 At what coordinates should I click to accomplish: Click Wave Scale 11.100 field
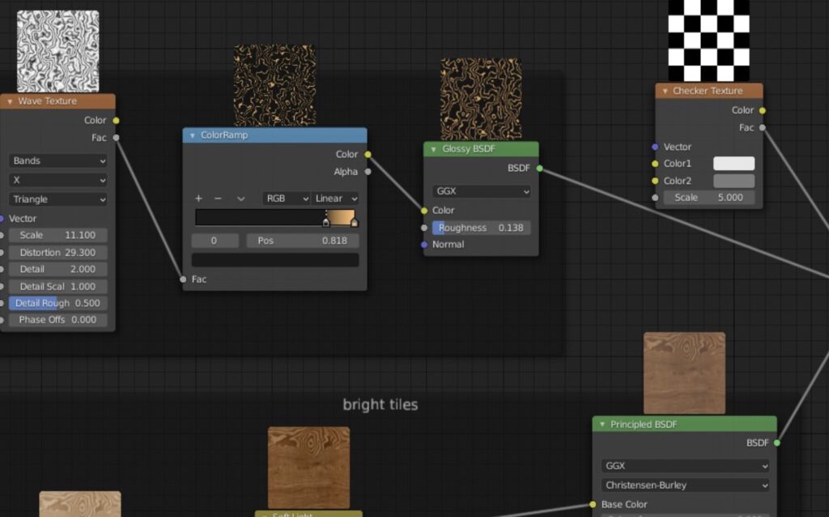tap(58, 236)
